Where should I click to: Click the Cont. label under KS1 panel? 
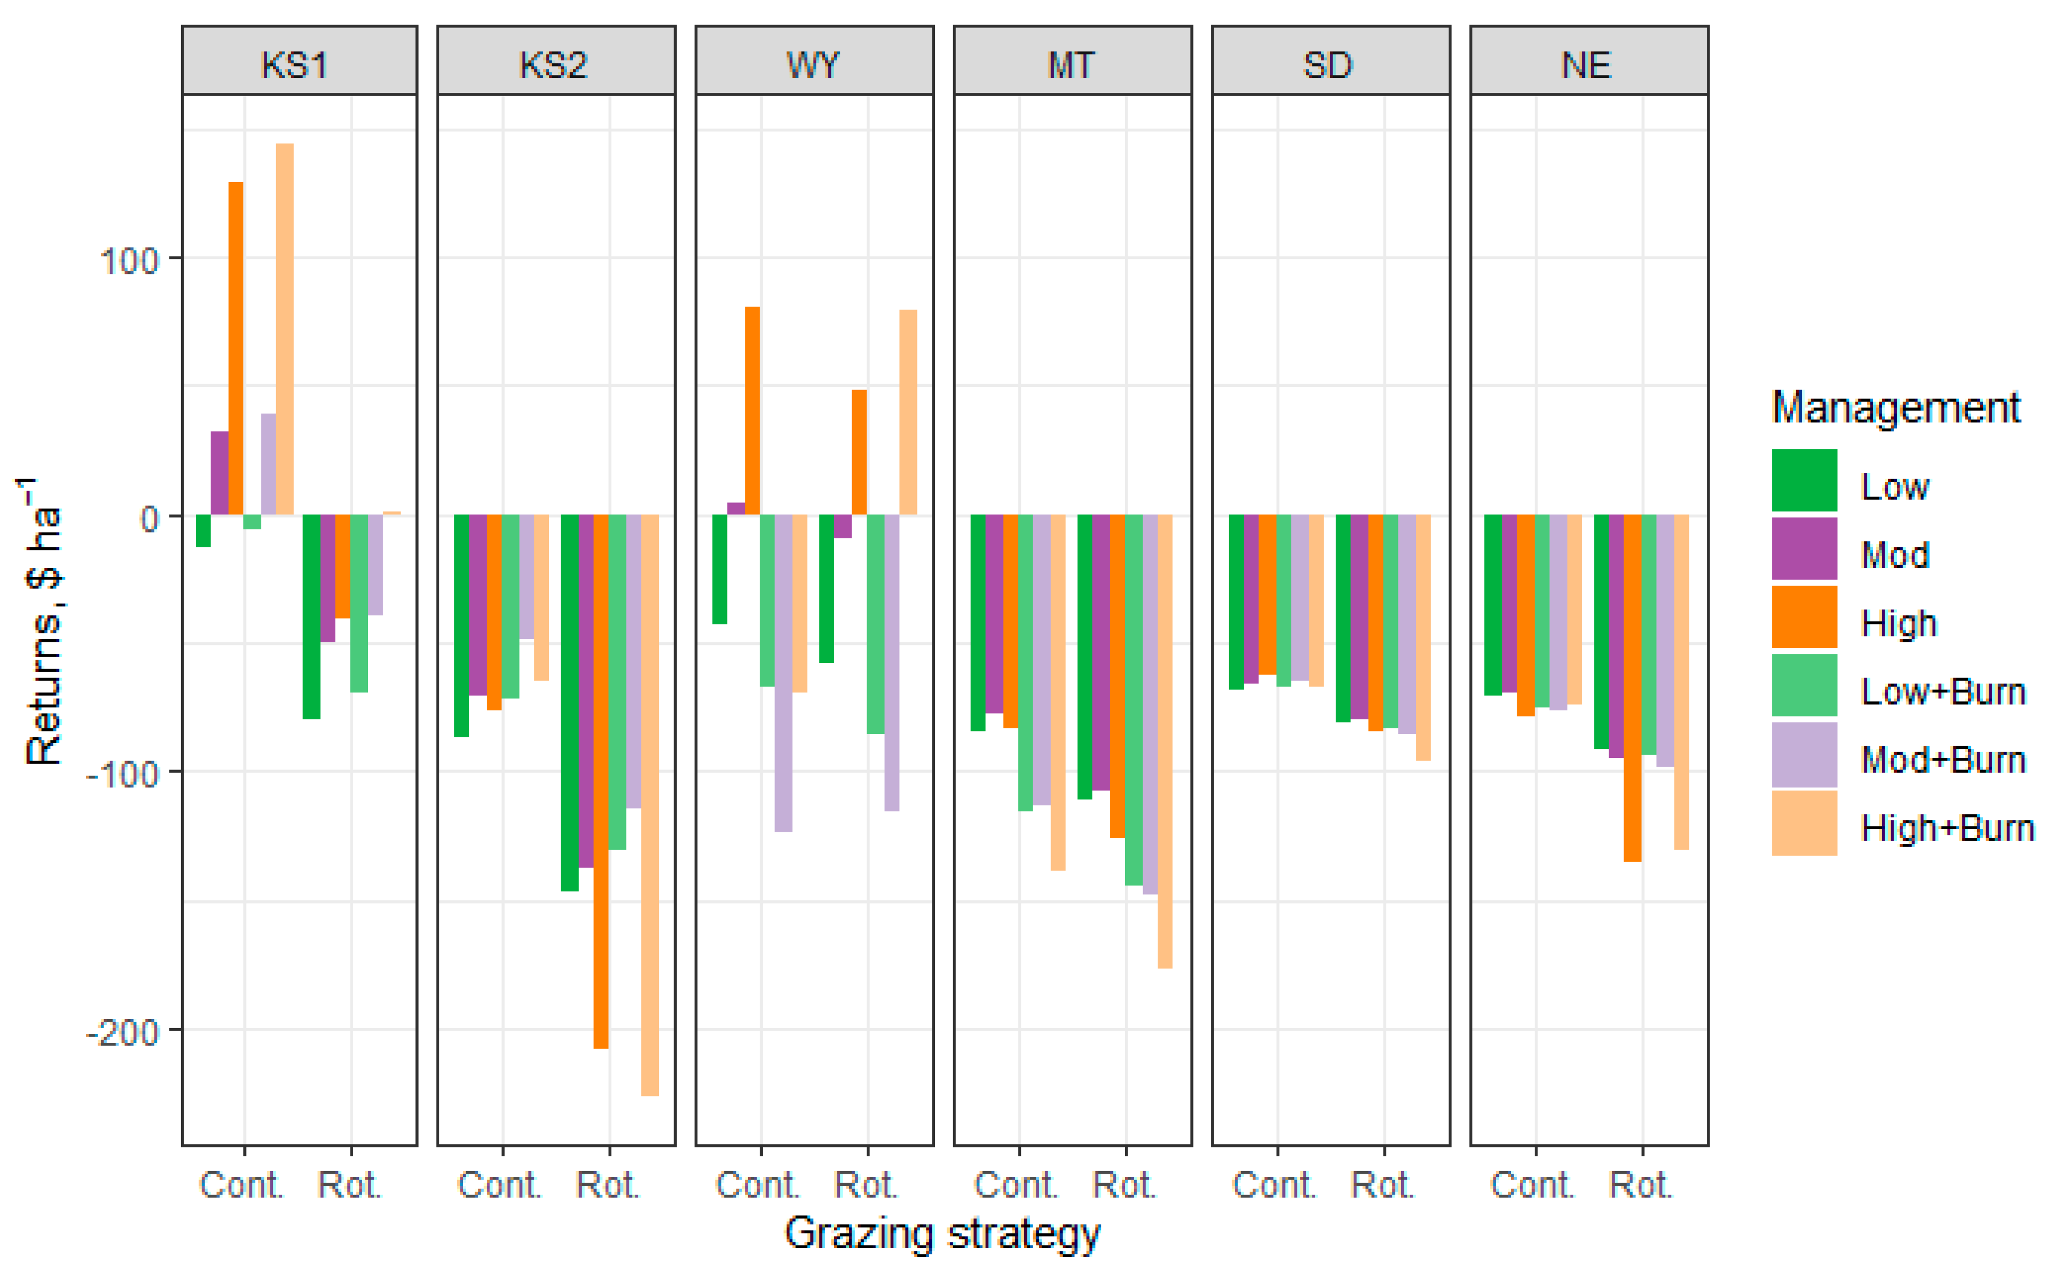242,1185
